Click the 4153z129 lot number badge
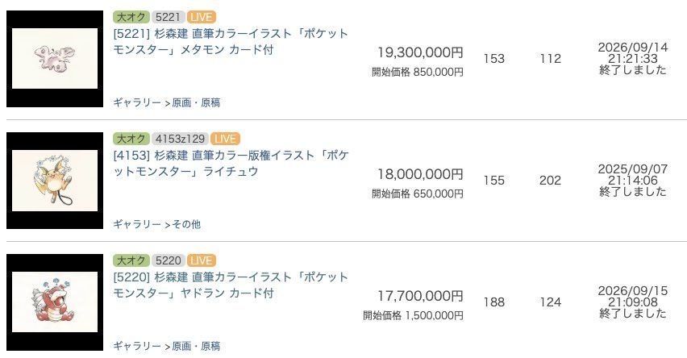 180,139
